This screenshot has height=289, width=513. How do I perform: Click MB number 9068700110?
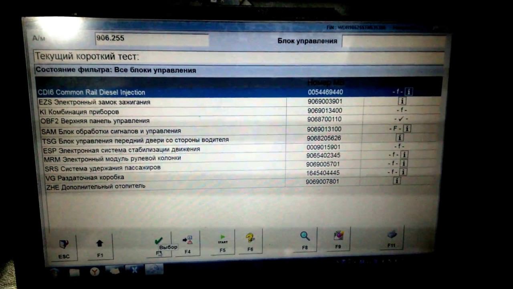click(x=325, y=120)
